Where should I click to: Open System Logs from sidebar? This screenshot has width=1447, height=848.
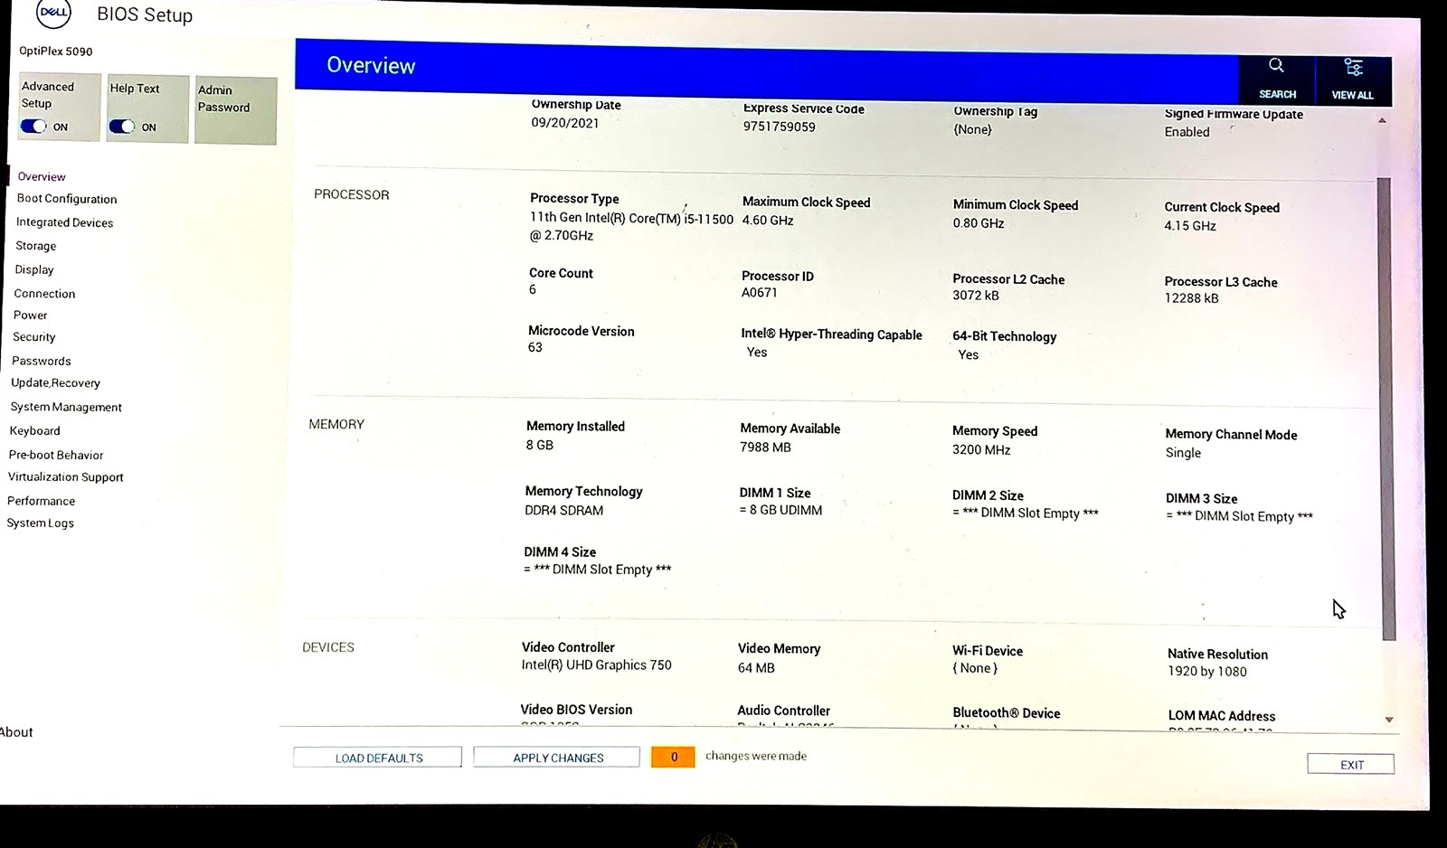[41, 523]
